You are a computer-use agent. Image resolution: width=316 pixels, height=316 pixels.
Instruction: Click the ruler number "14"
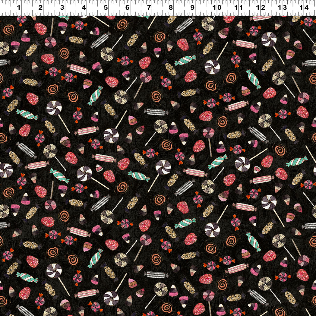304,8
